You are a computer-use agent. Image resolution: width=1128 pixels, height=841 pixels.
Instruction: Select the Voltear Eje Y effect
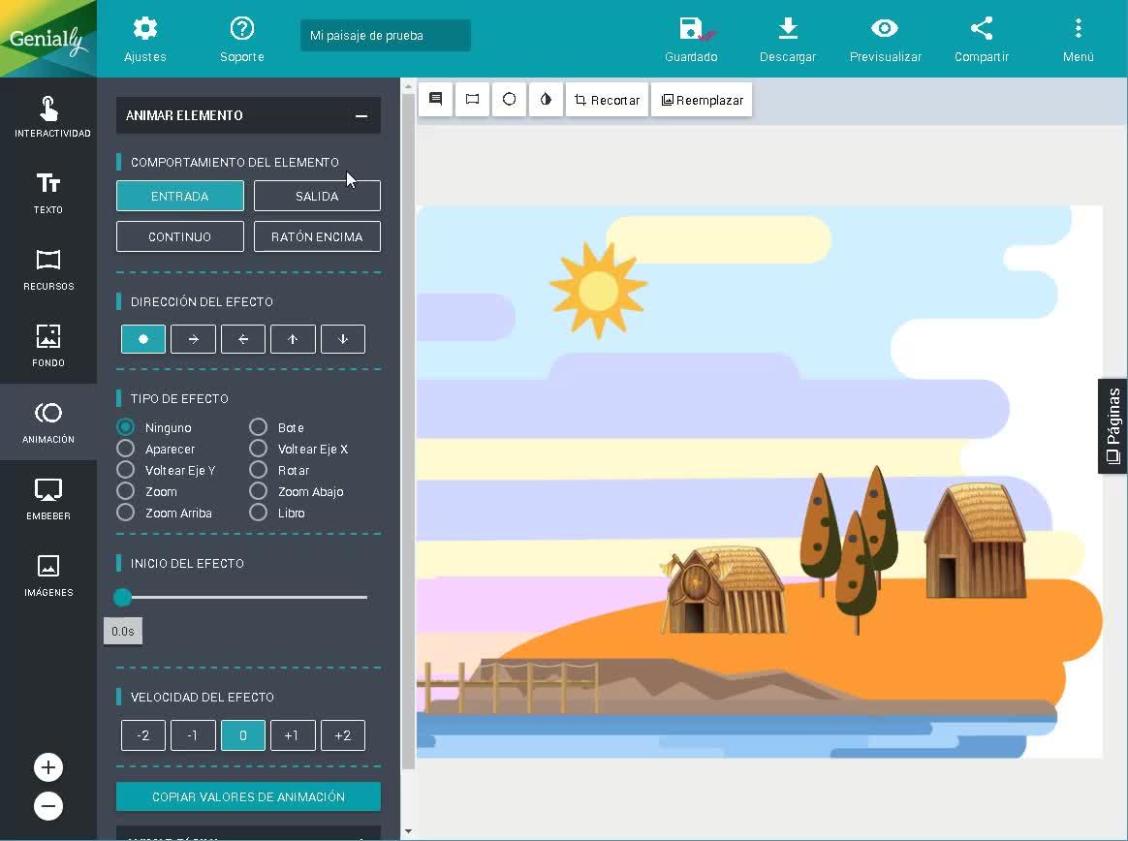coord(125,470)
